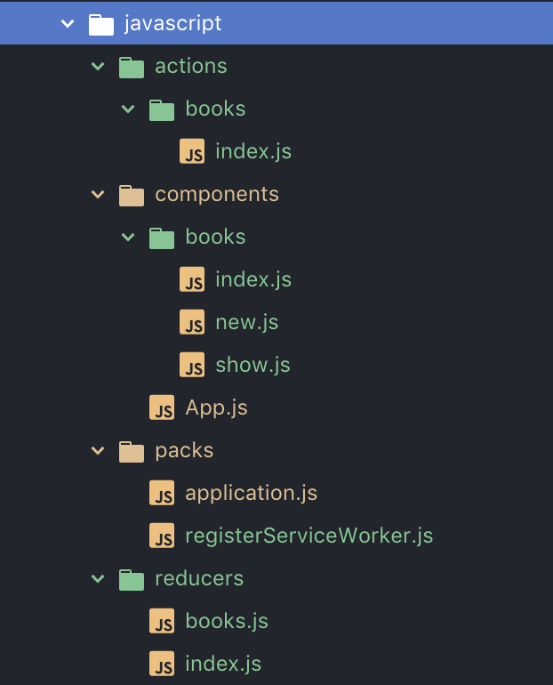
Task: Open new.js in components books
Action: point(246,322)
